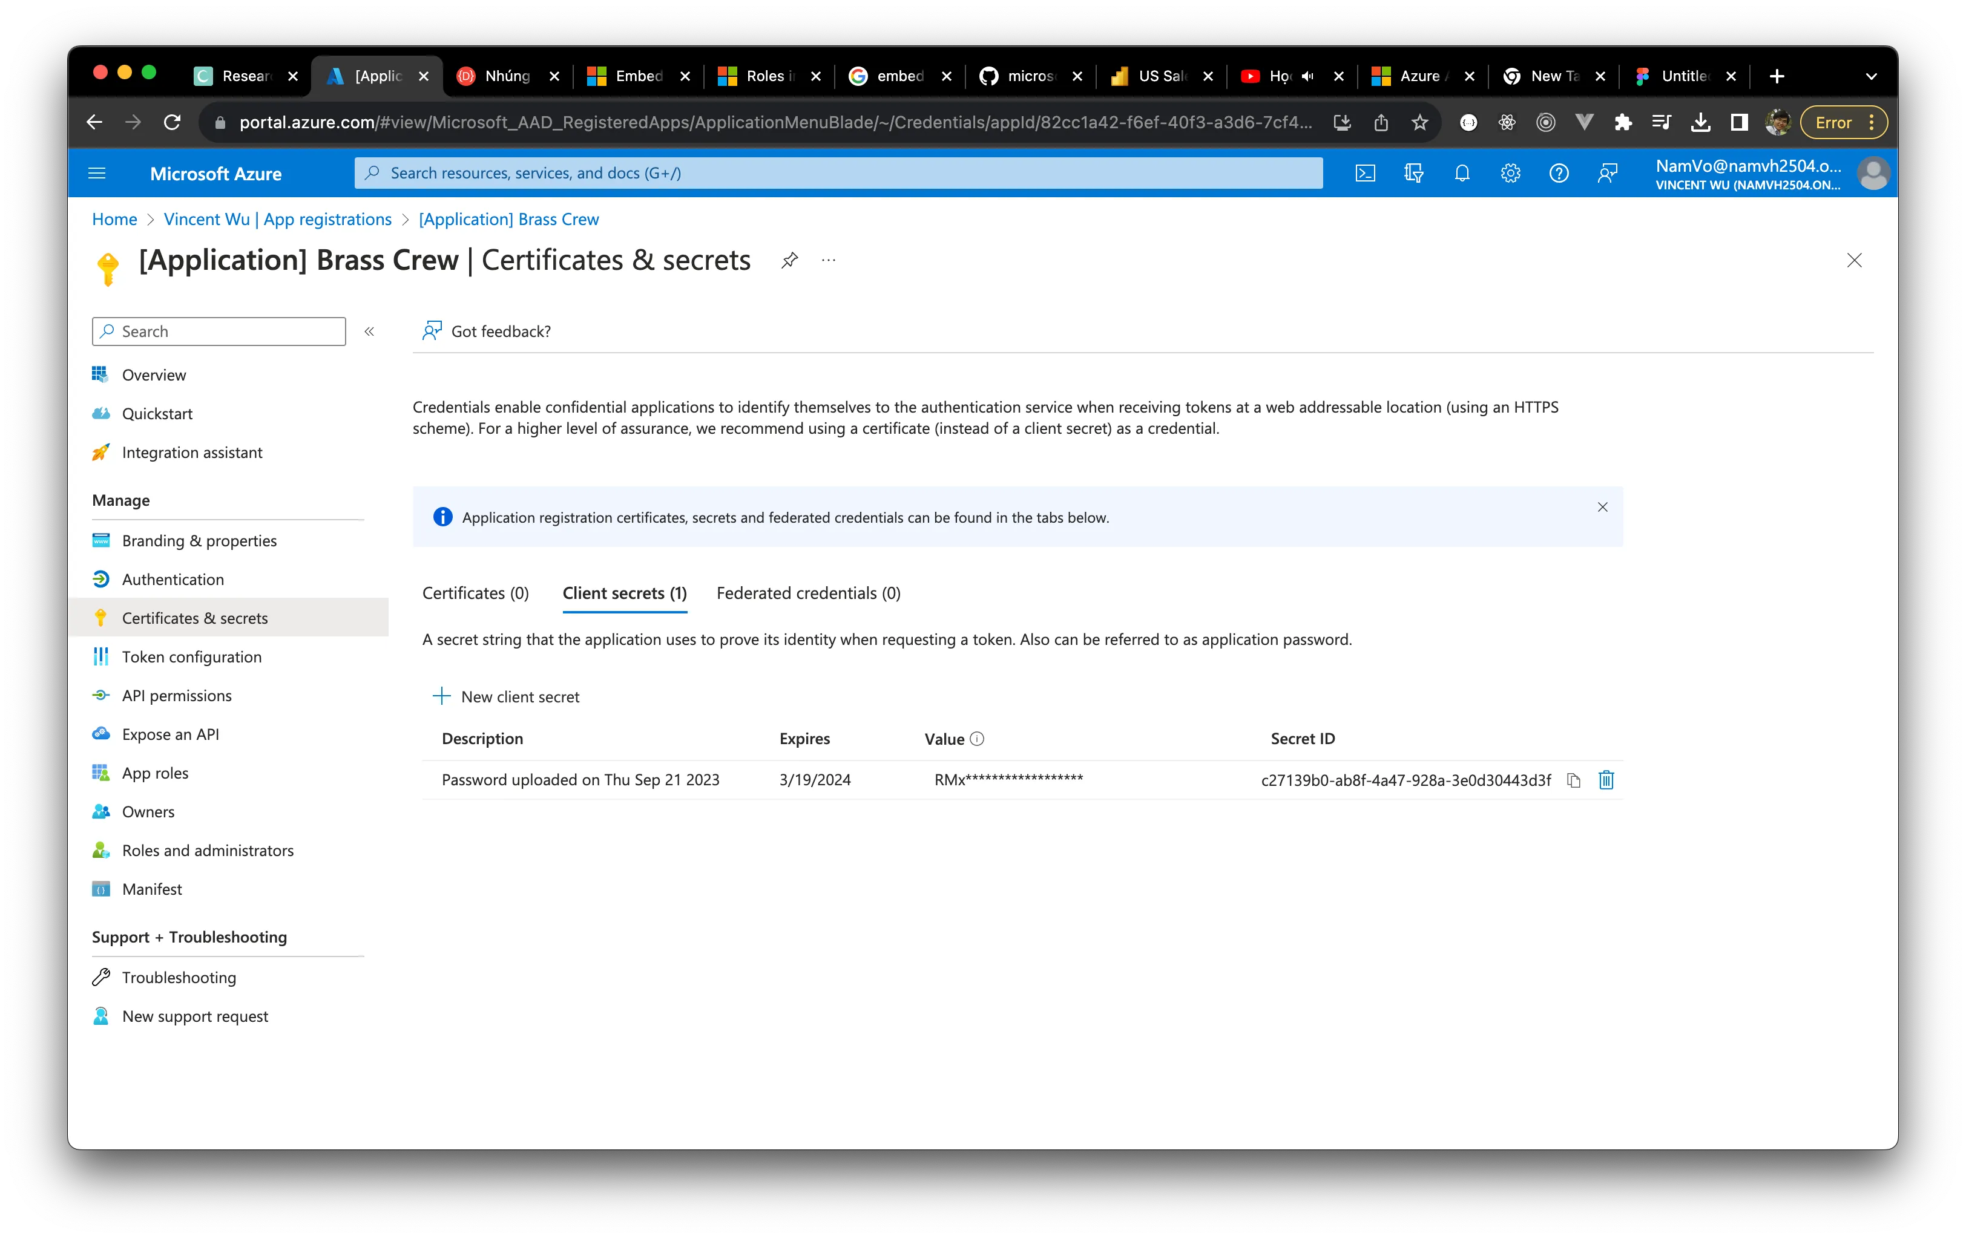Switch to the Certificates (0) tab
Screen dimensions: 1966x1239
(475, 593)
